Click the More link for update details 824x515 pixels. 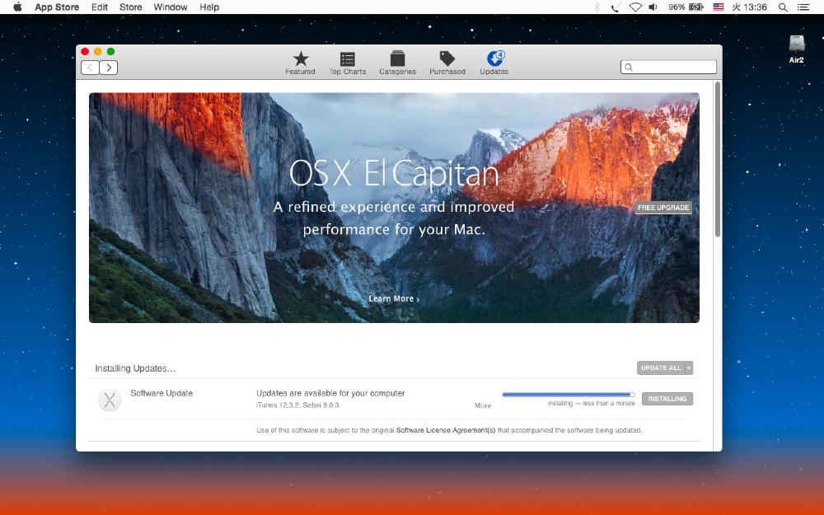[x=483, y=405]
